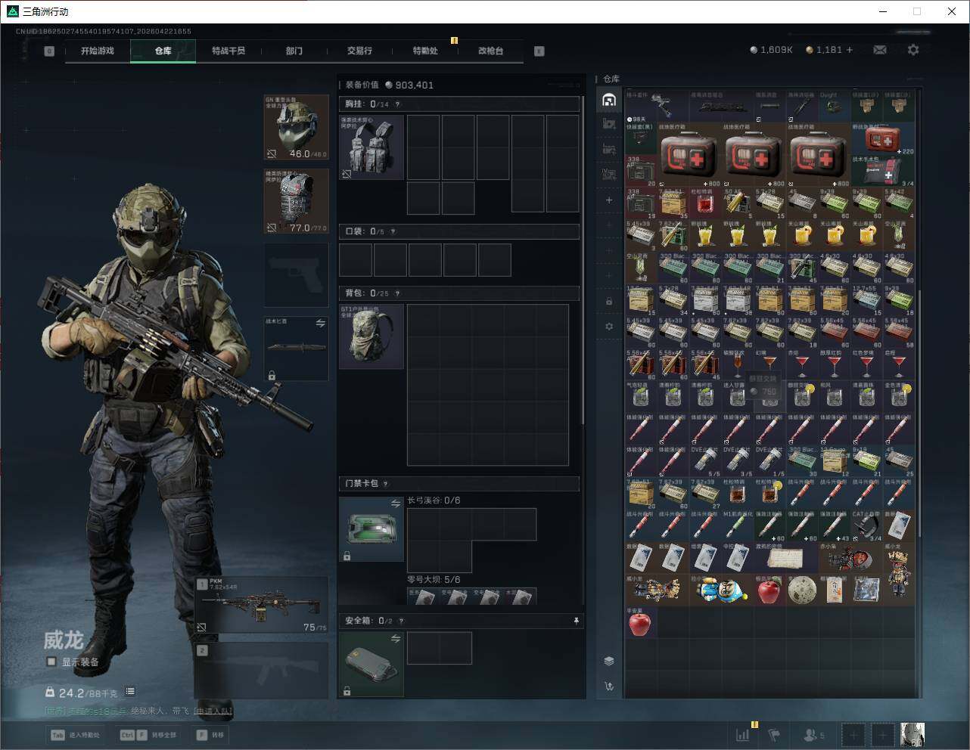Click the 转移全部 Ctrl+F button
The width and height of the screenshot is (970, 750).
click(x=148, y=735)
